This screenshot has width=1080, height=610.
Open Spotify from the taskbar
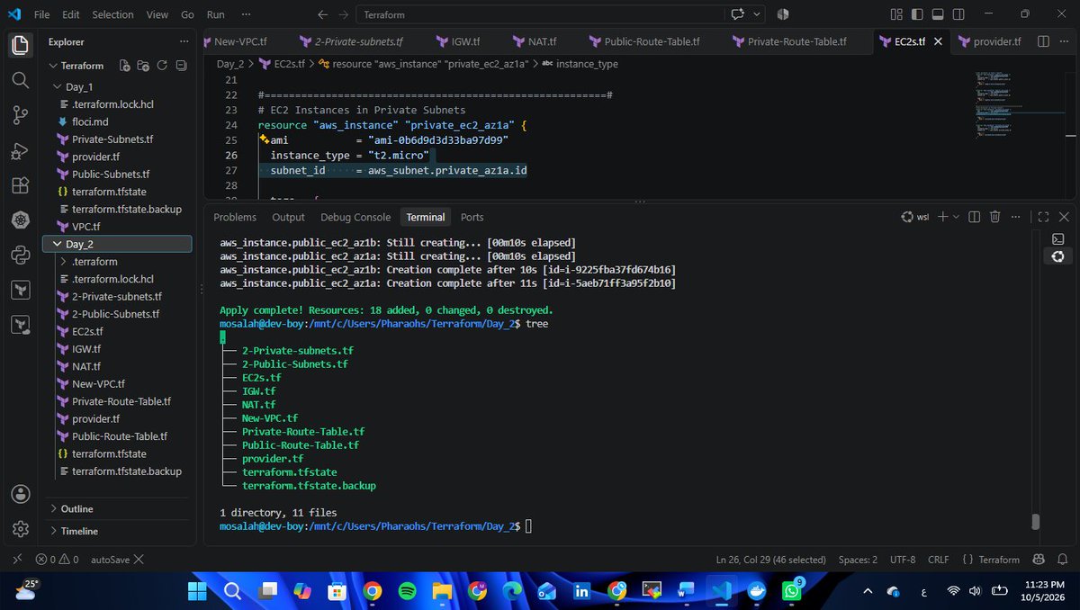coord(406,590)
